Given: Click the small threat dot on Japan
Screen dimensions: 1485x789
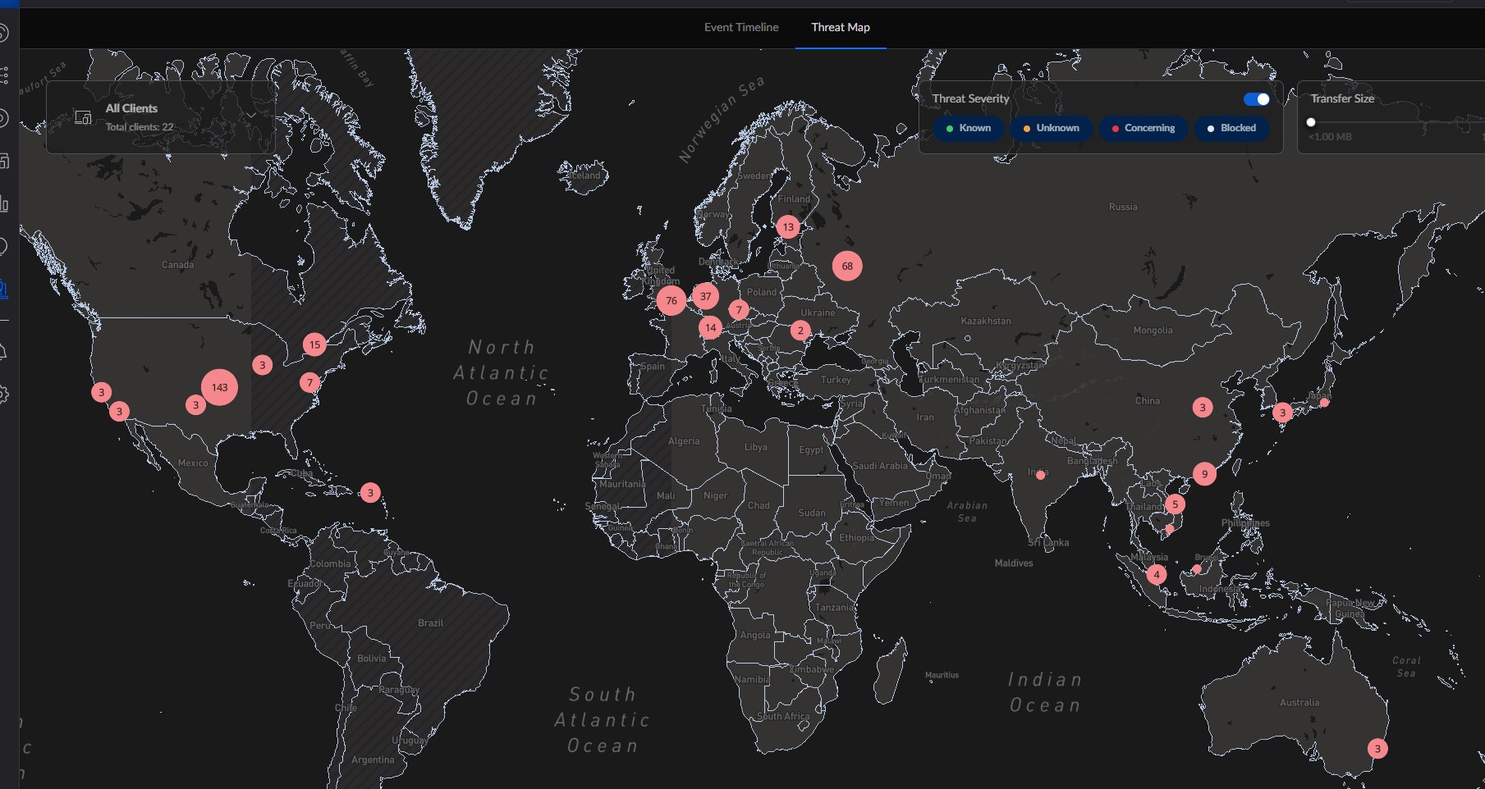Looking at the screenshot, I should tap(1324, 402).
